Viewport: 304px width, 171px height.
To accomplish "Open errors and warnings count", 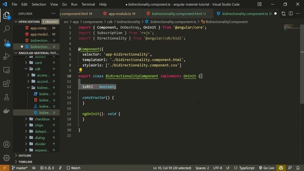I will pyautogui.click(x=47, y=168).
